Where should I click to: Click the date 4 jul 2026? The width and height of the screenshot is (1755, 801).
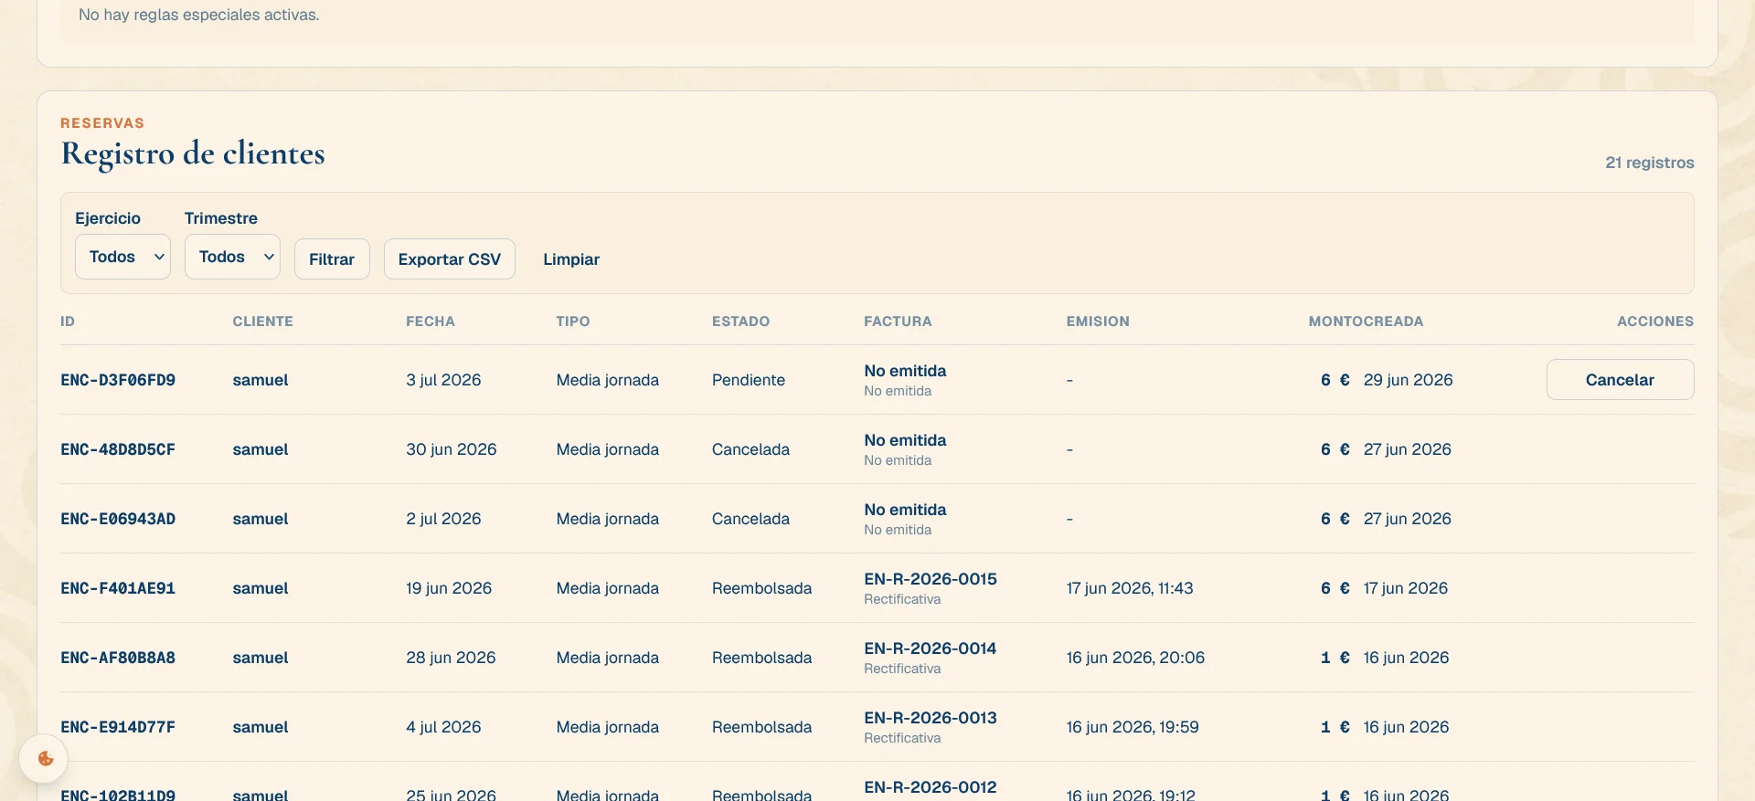tap(443, 727)
